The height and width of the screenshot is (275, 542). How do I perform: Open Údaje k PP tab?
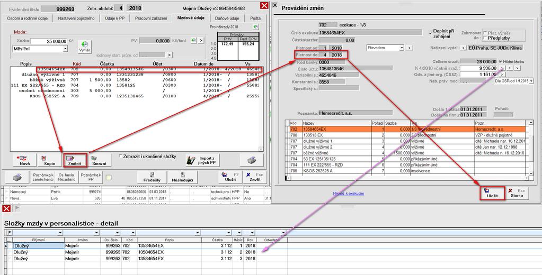pos(115,18)
